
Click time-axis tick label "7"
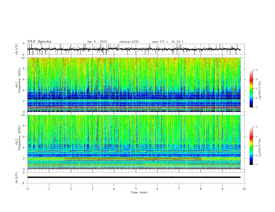point(179,189)
